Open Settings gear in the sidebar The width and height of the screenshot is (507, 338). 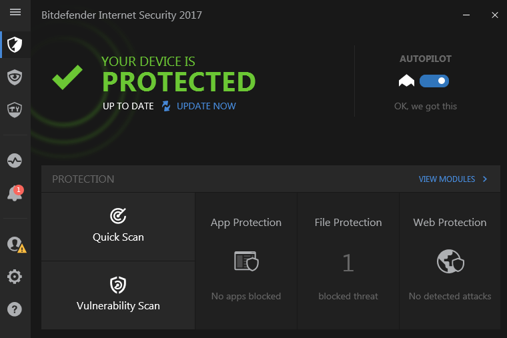15,277
